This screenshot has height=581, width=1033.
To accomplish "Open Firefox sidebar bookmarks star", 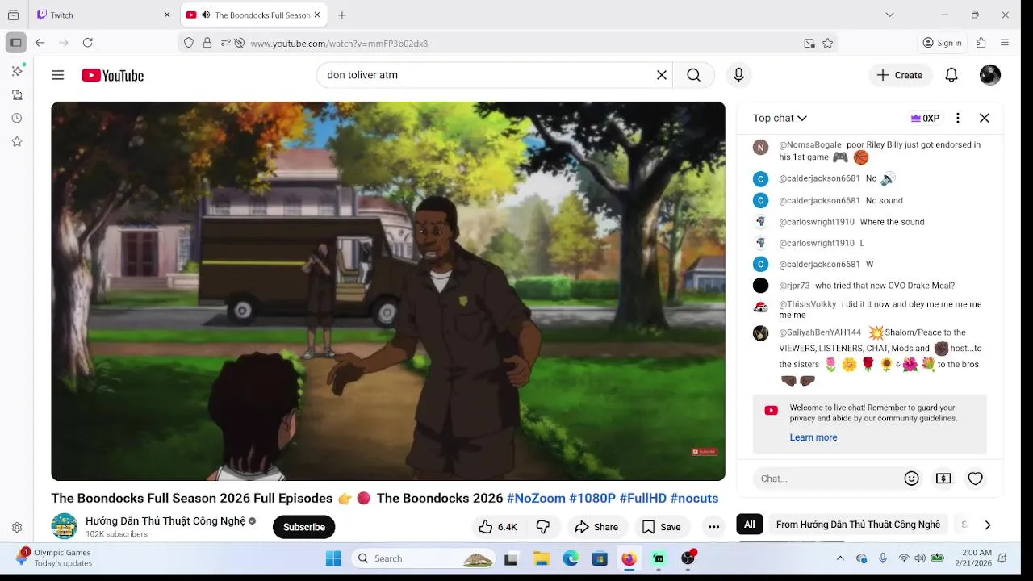I will (17, 141).
